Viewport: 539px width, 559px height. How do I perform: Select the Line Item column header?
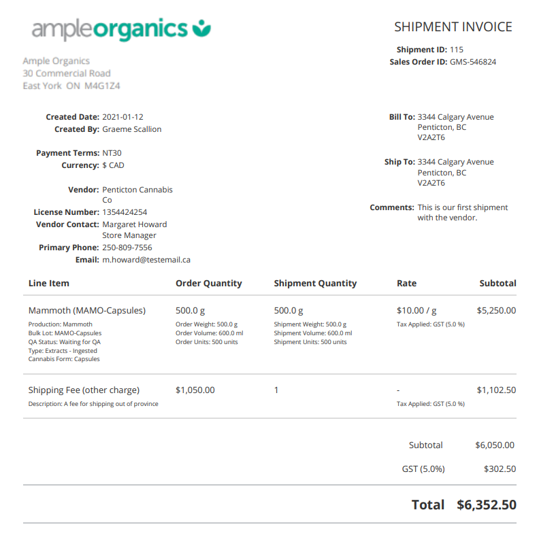49,283
